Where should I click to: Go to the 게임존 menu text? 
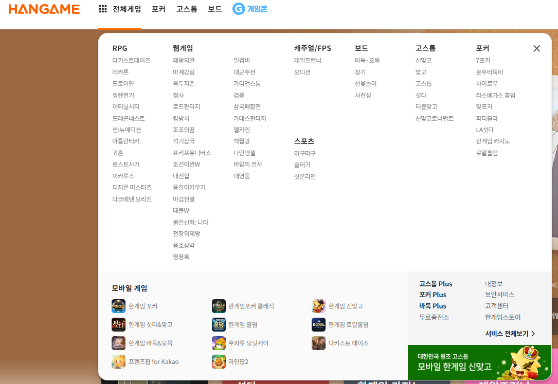[x=257, y=9]
